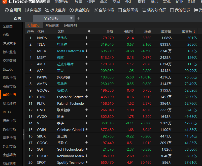Switch to the 多股同列 tab
Screen dimensions: 202x166
click(70, 25)
